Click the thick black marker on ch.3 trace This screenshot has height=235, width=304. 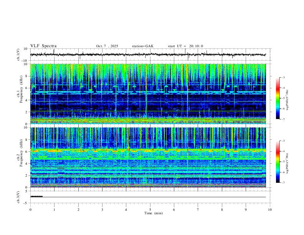pos(36,197)
